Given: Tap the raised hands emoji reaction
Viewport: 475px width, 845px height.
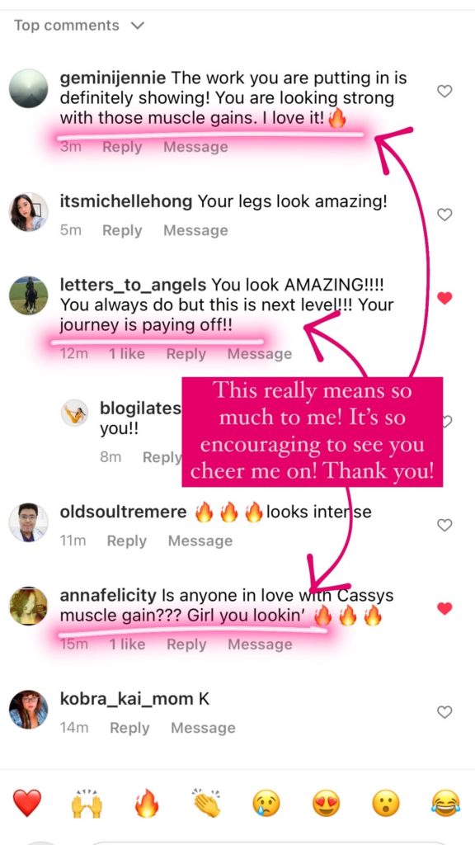Looking at the screenshot, I should (x=87, y=804).
